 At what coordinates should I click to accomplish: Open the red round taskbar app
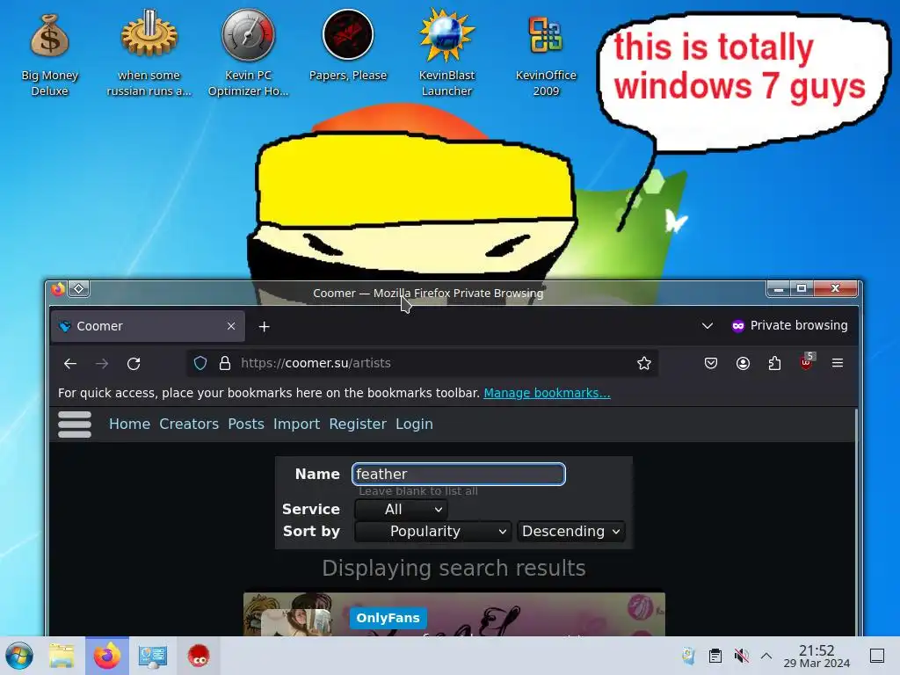pos(199,656)
